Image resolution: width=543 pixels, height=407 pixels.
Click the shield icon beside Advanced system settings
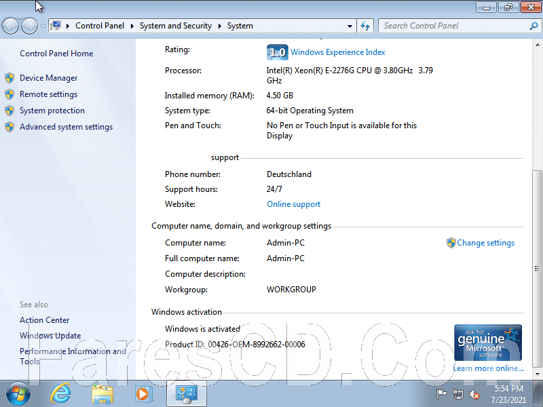click(10, 127)
